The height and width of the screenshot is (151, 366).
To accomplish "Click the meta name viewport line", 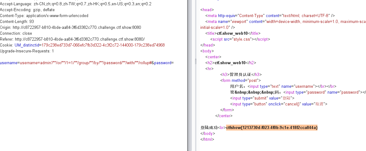I will tap(285, 22).
